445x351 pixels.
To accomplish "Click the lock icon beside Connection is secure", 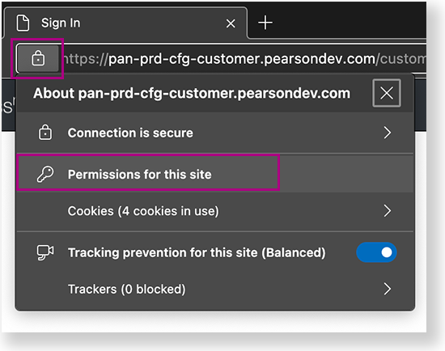I will (45, 133).
